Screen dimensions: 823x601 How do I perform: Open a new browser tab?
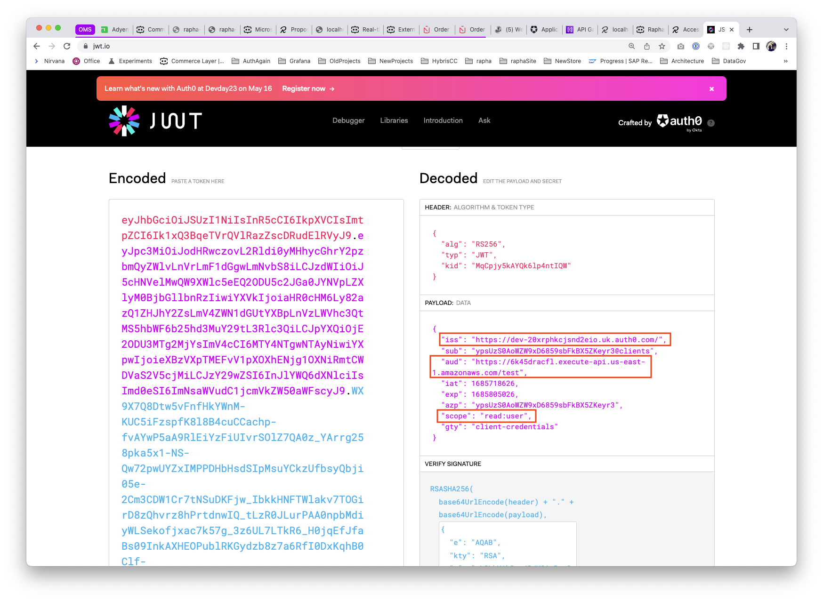coord(750,30)
